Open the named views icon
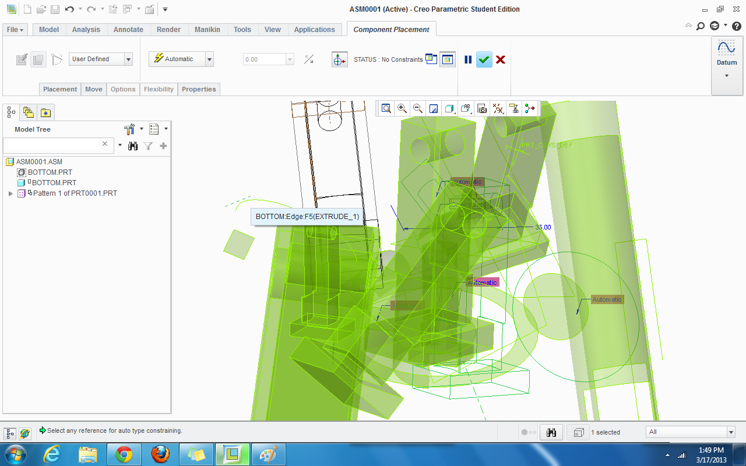Viewport: 746px width, 466px height. (466, 108)
